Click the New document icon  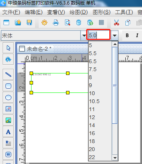(x=6, y=23)
